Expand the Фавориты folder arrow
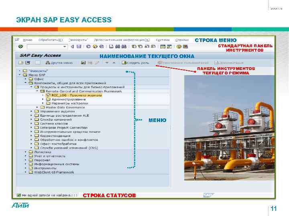 (20, 71)
